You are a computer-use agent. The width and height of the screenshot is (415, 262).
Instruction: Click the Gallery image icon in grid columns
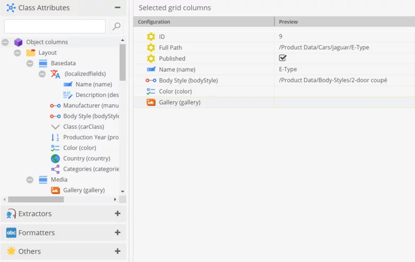151,102
